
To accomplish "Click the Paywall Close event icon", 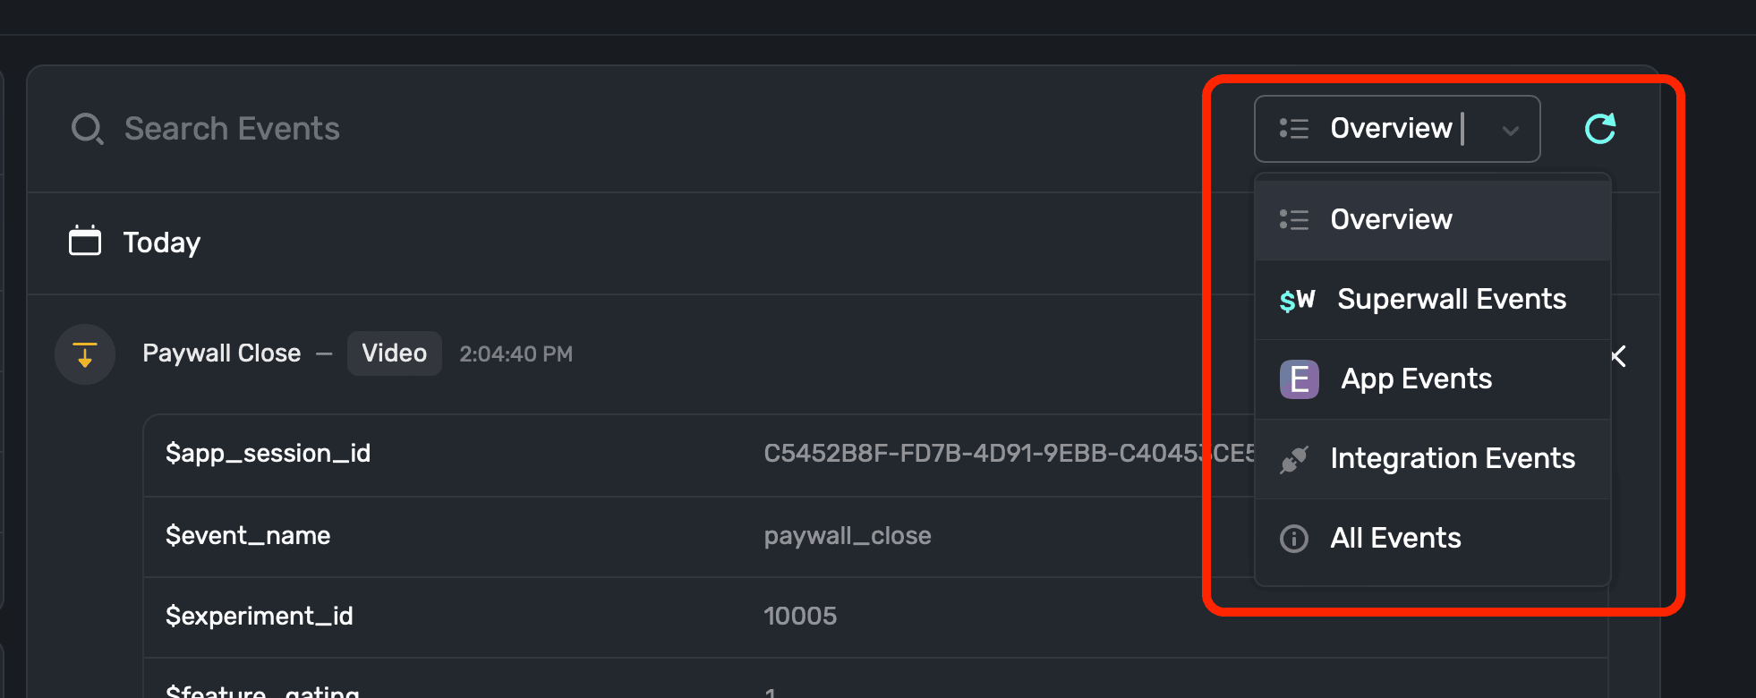I will point(85,354).
